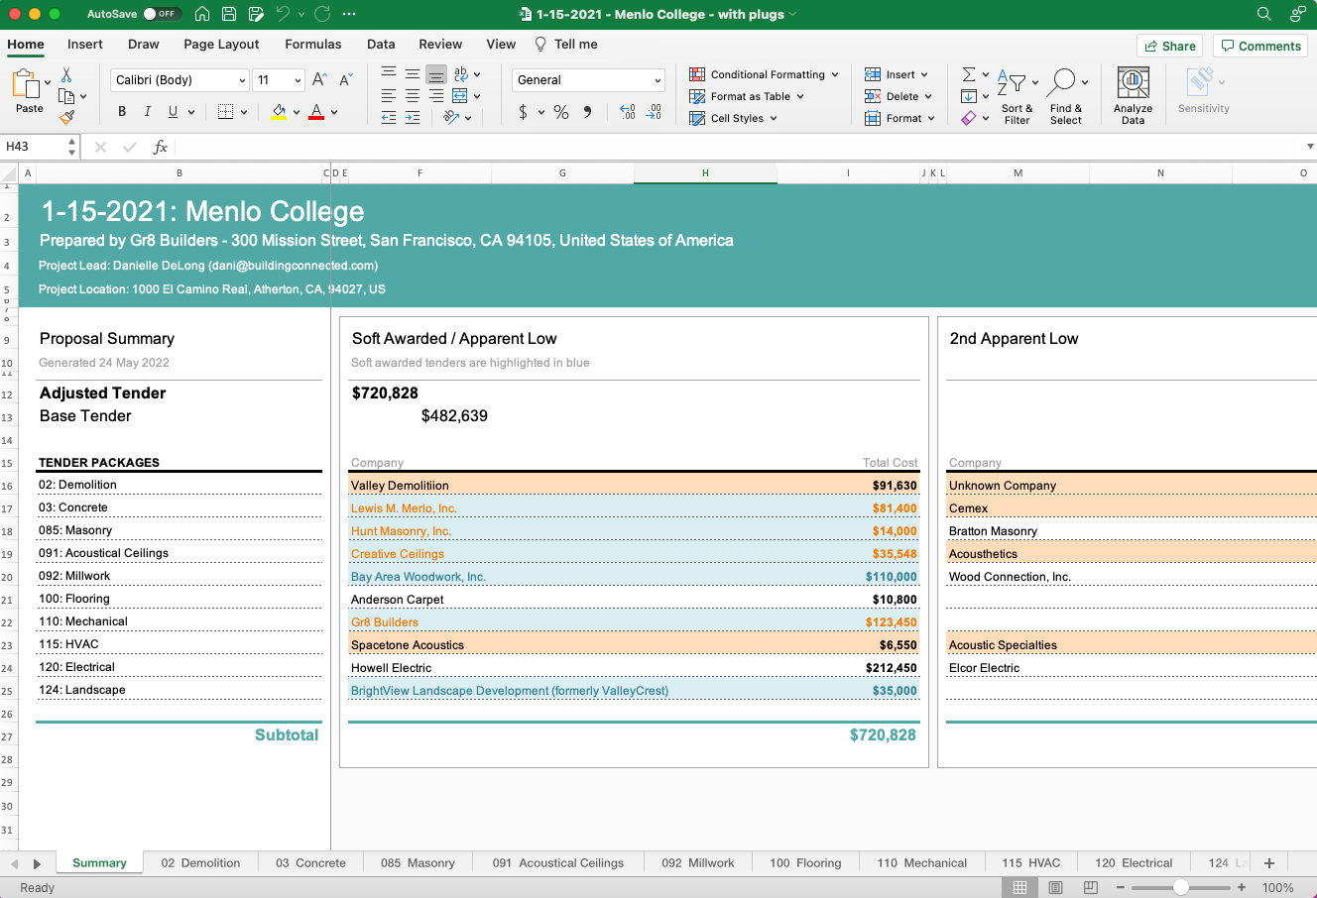This screenshot has height=898, width=1317.
Task: Click the Paste clipboard icon
Action: click(25, 84)
